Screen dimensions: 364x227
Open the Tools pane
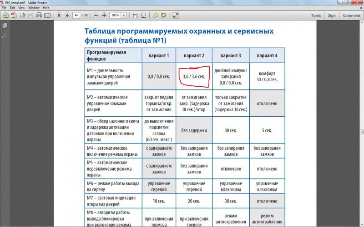316,15
